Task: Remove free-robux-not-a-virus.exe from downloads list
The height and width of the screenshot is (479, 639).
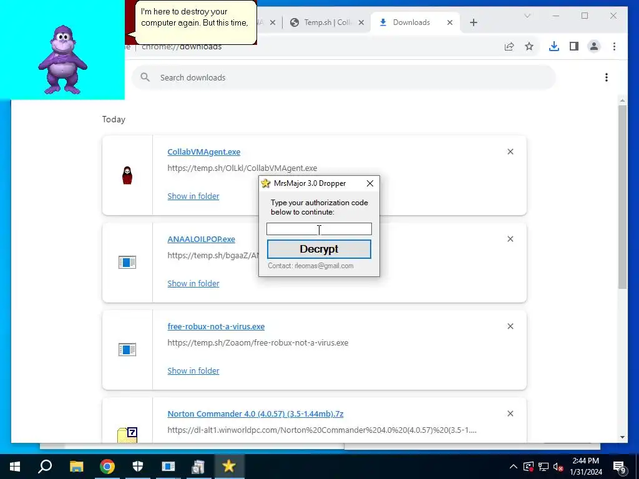Action: [510, 326]
